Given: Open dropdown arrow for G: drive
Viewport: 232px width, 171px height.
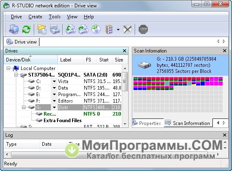Looking at the screenshot, I should click(54, 107).
